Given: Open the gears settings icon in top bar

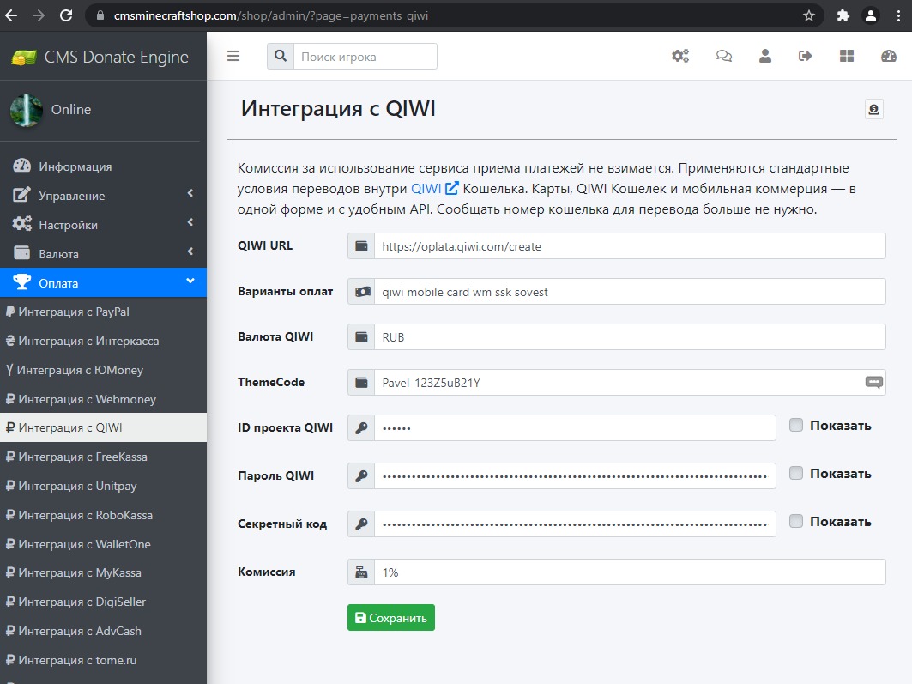Looking at the screenshot, I should 680,56.
